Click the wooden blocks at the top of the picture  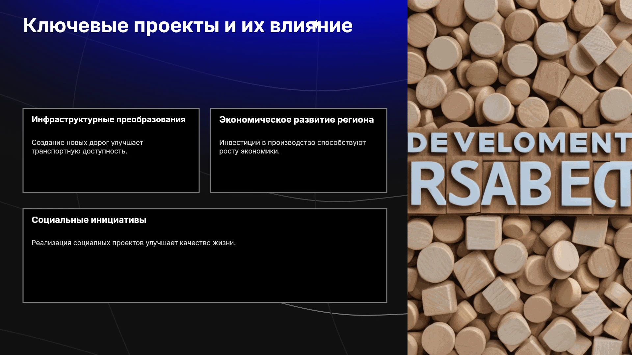pyautogui.click(x=520, y=62)
